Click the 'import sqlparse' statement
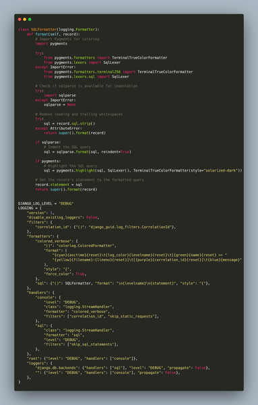The width and height of the screenshot is (258, 405). (60, 96)
